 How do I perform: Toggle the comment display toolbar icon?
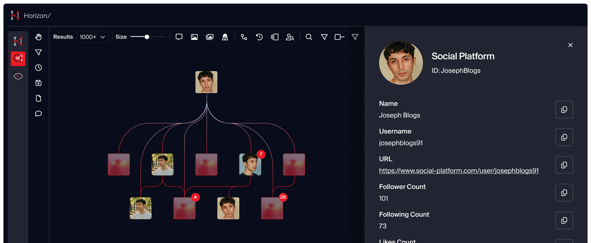pyautogui.click(x=179, y=37)
